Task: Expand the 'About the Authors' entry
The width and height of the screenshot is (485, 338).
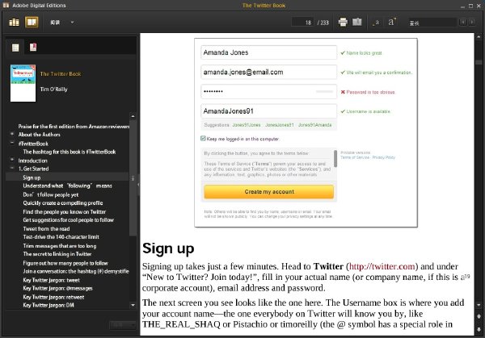Action: [12, 134]
